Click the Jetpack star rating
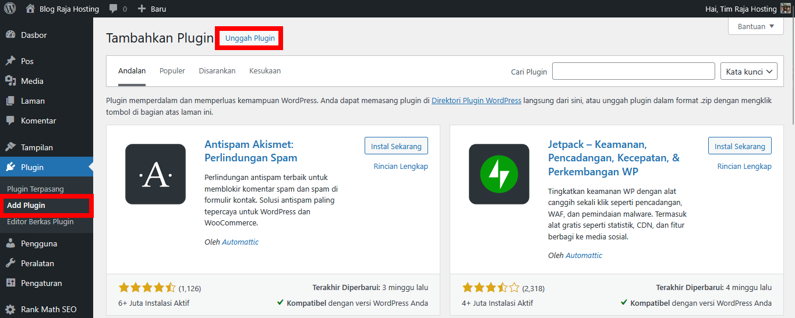Image resolution: width=795 pixels, height=318 pixels. tap(490, 287)
